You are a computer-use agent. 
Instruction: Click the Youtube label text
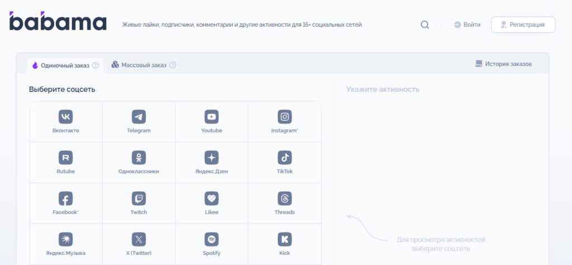coord(212,131)
